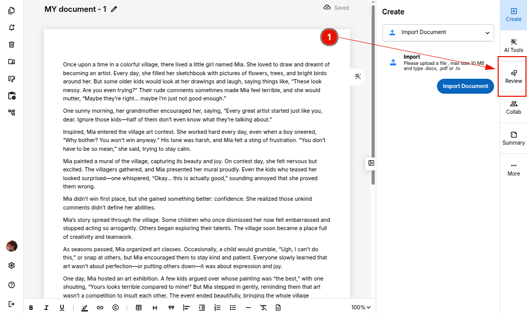Toggle bold formatting
The height and width of the screenshot is (314, 527).
tap(31, 307)
